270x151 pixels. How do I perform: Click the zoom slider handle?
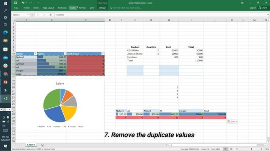pyautogui.click(x=251, y=149)
